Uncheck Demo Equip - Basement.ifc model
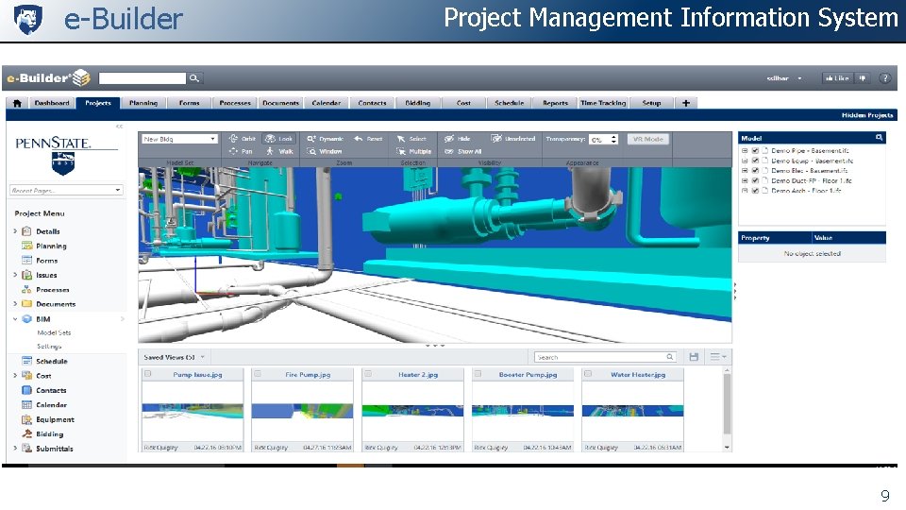 click(x=755, y=161)
